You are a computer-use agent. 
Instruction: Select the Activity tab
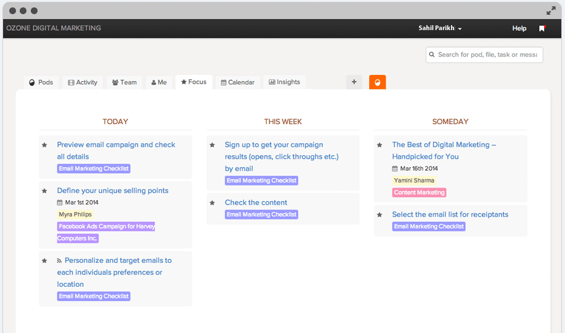[83, 82]
